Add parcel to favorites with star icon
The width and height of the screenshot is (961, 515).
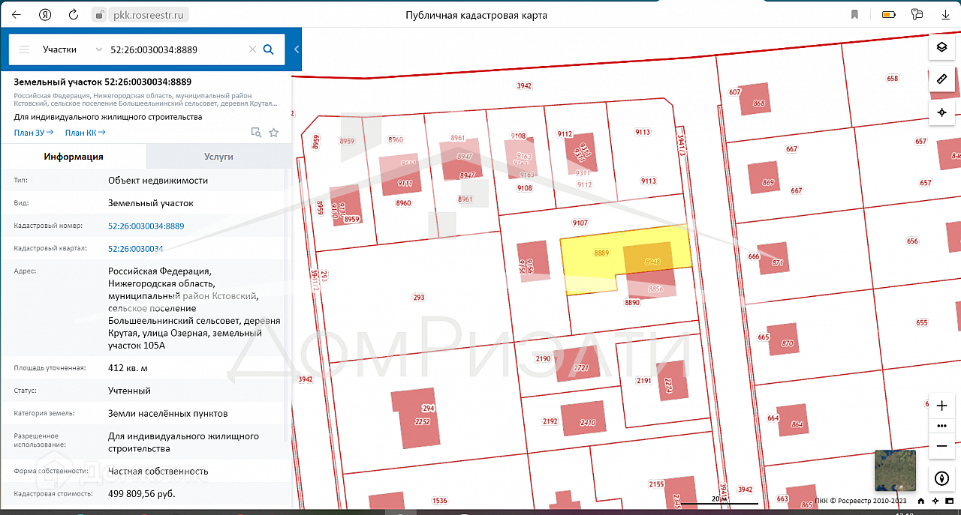pyautogui.click(x=274, y=133)
